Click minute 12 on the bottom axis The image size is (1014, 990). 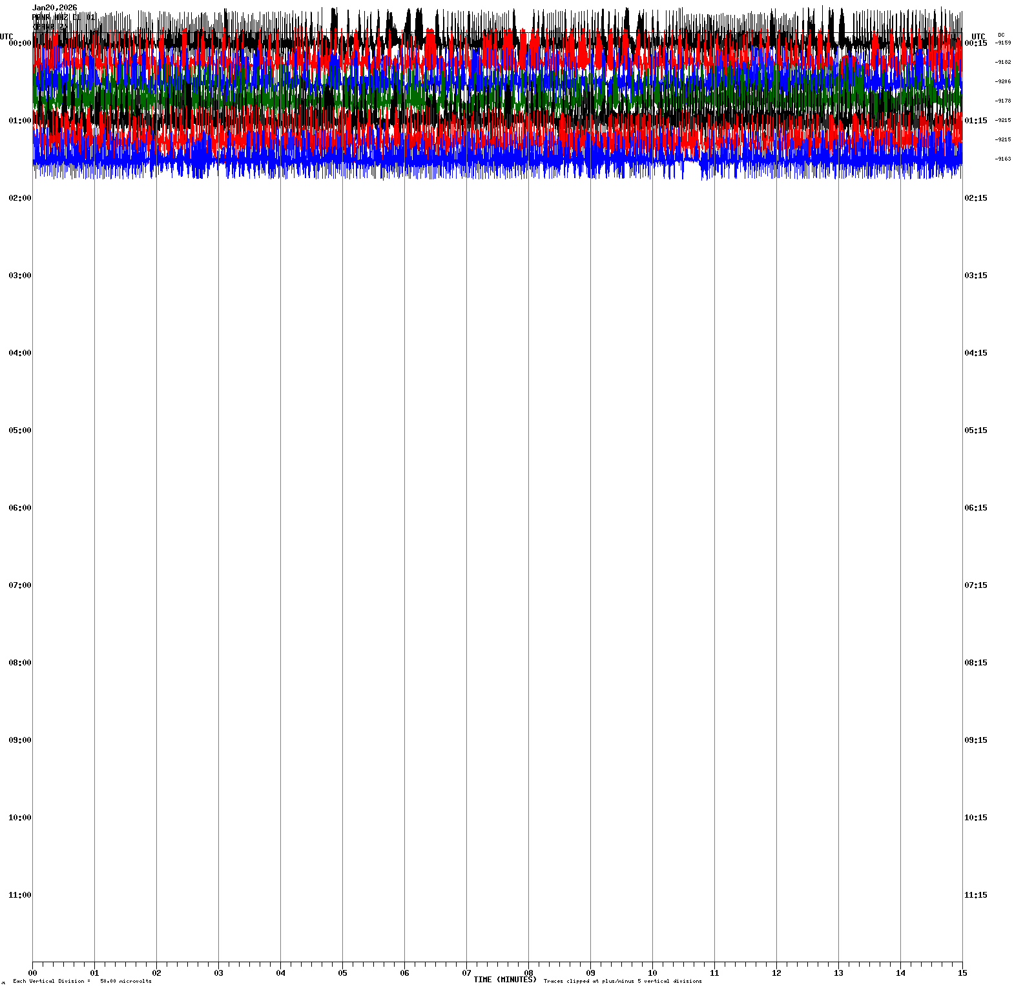click(776, 973)
